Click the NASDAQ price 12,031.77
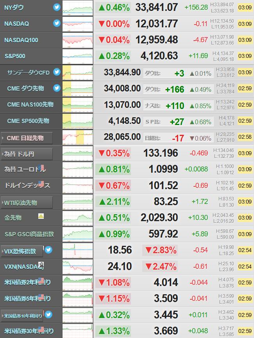Viewport: 254px width, 338px height. pos(157,24)
